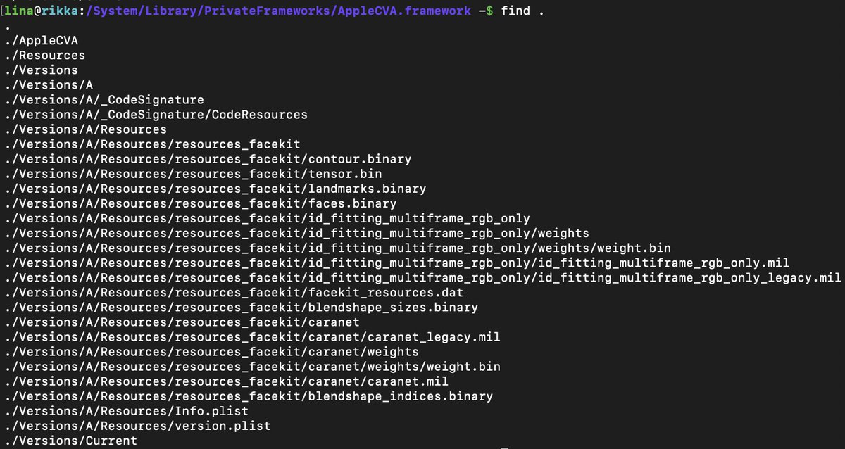Select id_fitting_multiframe_rgb_only/weights/weight.bin line
The image size is (845, 449).
(337, 248)
